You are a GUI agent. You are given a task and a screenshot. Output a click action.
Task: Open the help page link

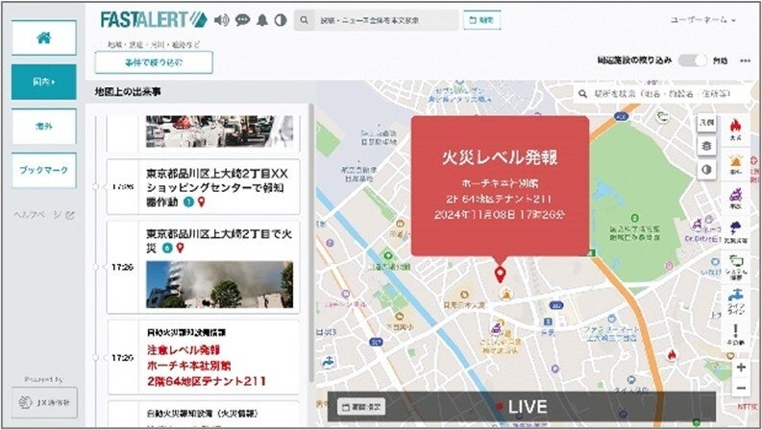tap(44, 214)
